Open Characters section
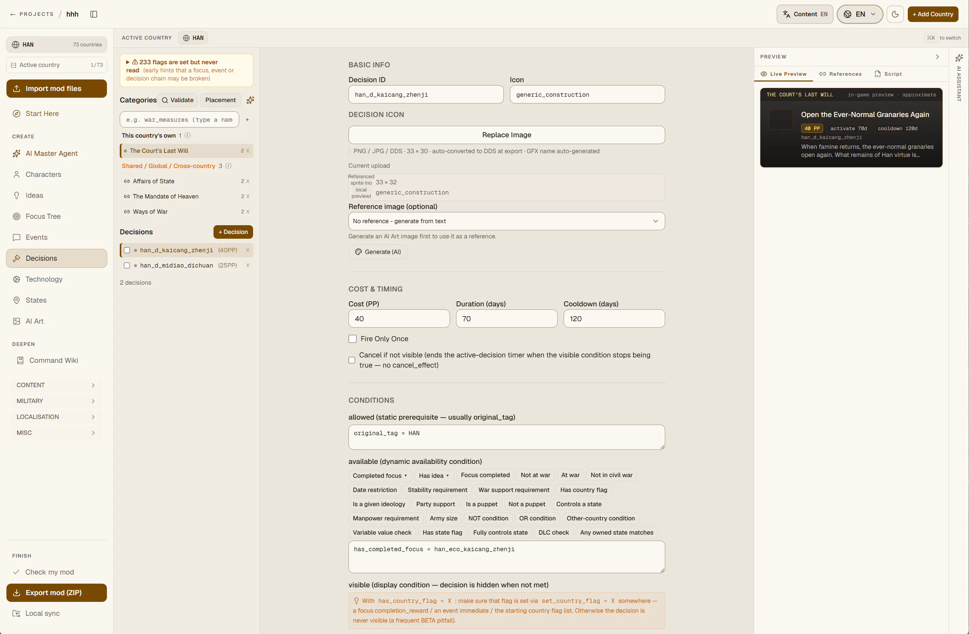The width and height of the screenshot is (969, 634). pyautogui.click(x=57, y=174)
